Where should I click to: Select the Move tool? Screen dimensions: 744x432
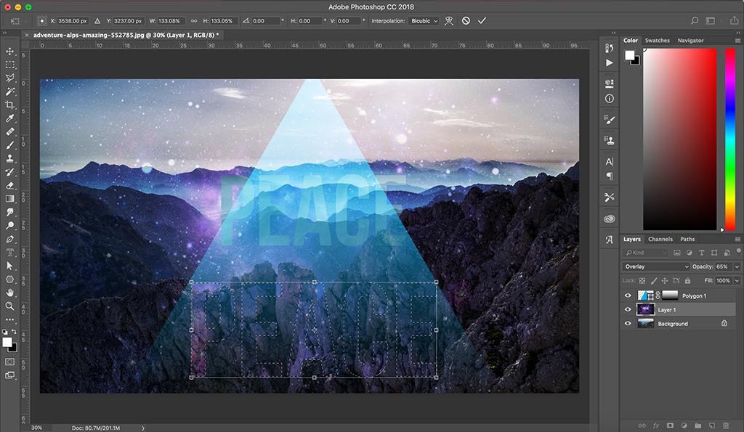coord(10,52)
